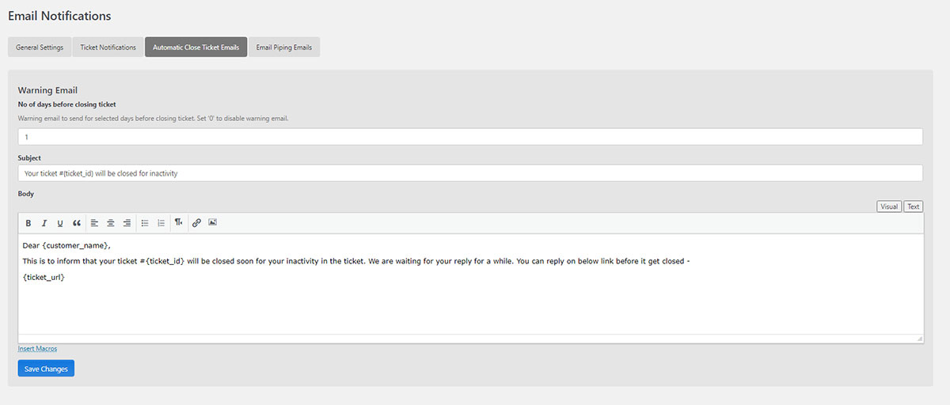Insert a hyperlink
Image resolution: width=950 pixels, height=405 pixels.
click(197, 223)
